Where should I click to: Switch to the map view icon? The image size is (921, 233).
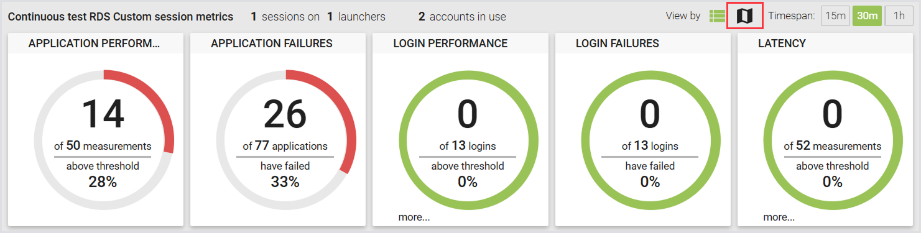[x=744, y=16]
